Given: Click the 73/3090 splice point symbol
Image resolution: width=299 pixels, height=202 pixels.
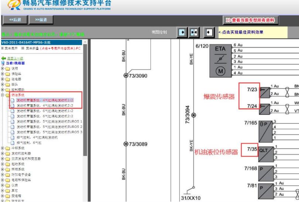Looking at the screenshot, I should click(126, 76).
